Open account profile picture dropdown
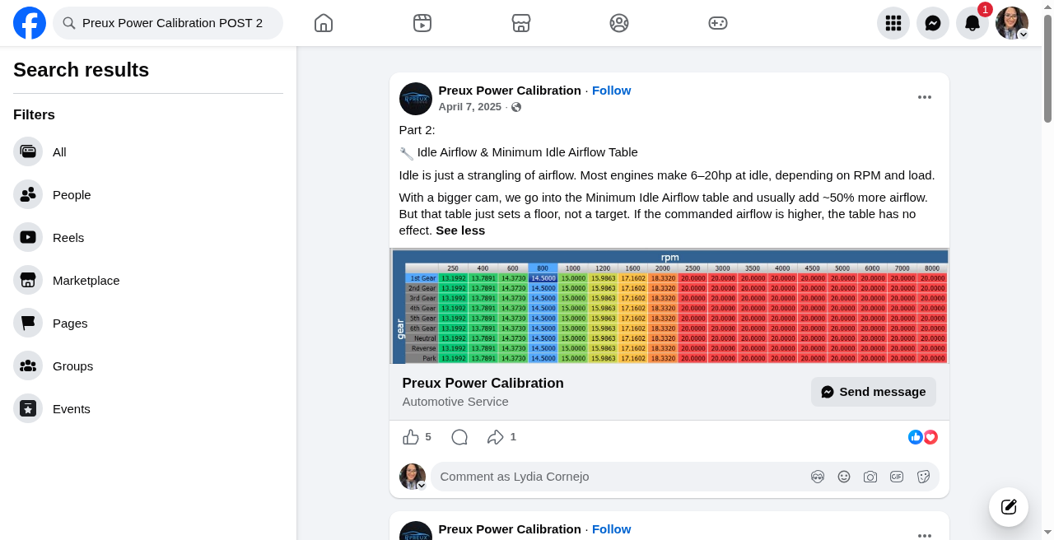 tap(1012, 23)
